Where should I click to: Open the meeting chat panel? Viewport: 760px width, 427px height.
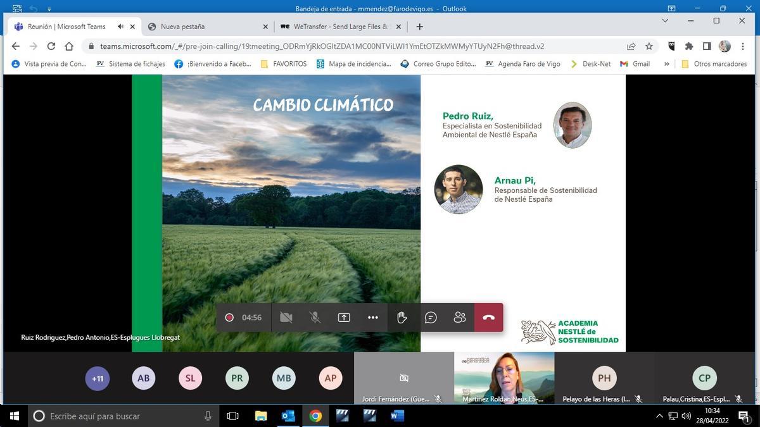(431, 318)
